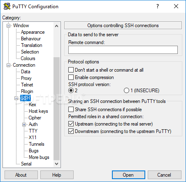Select the Auth category label

33,124
